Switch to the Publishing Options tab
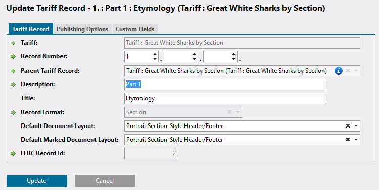 82,29
